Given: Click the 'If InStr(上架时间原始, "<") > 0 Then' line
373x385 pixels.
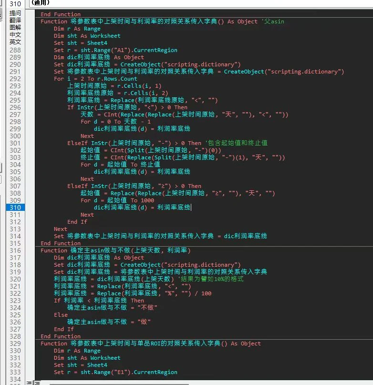Looking at the screenshot, I should 127,107.
